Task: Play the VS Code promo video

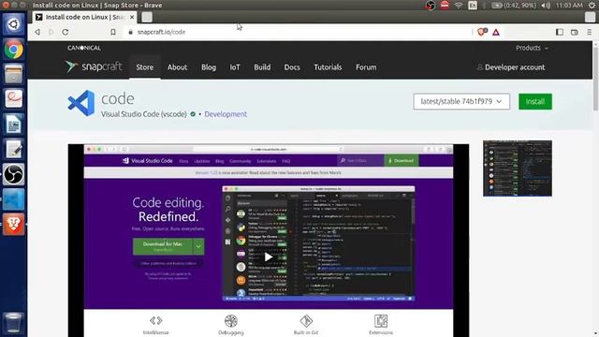Action: (x=269, y=256)
